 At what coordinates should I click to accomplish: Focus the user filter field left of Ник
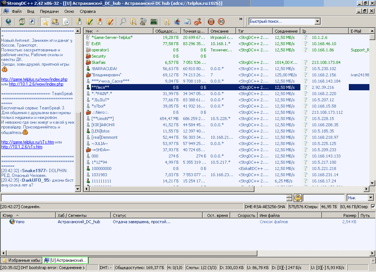pos(324,198)
